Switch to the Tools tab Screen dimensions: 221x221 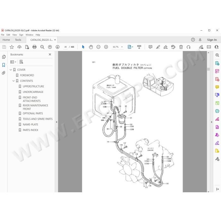click(x=18, y=40)
